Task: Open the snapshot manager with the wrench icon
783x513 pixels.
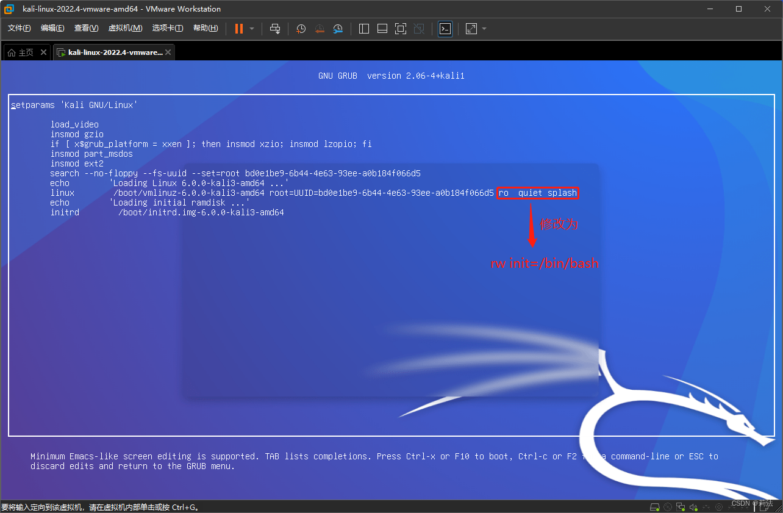Action: click(338, 29)
